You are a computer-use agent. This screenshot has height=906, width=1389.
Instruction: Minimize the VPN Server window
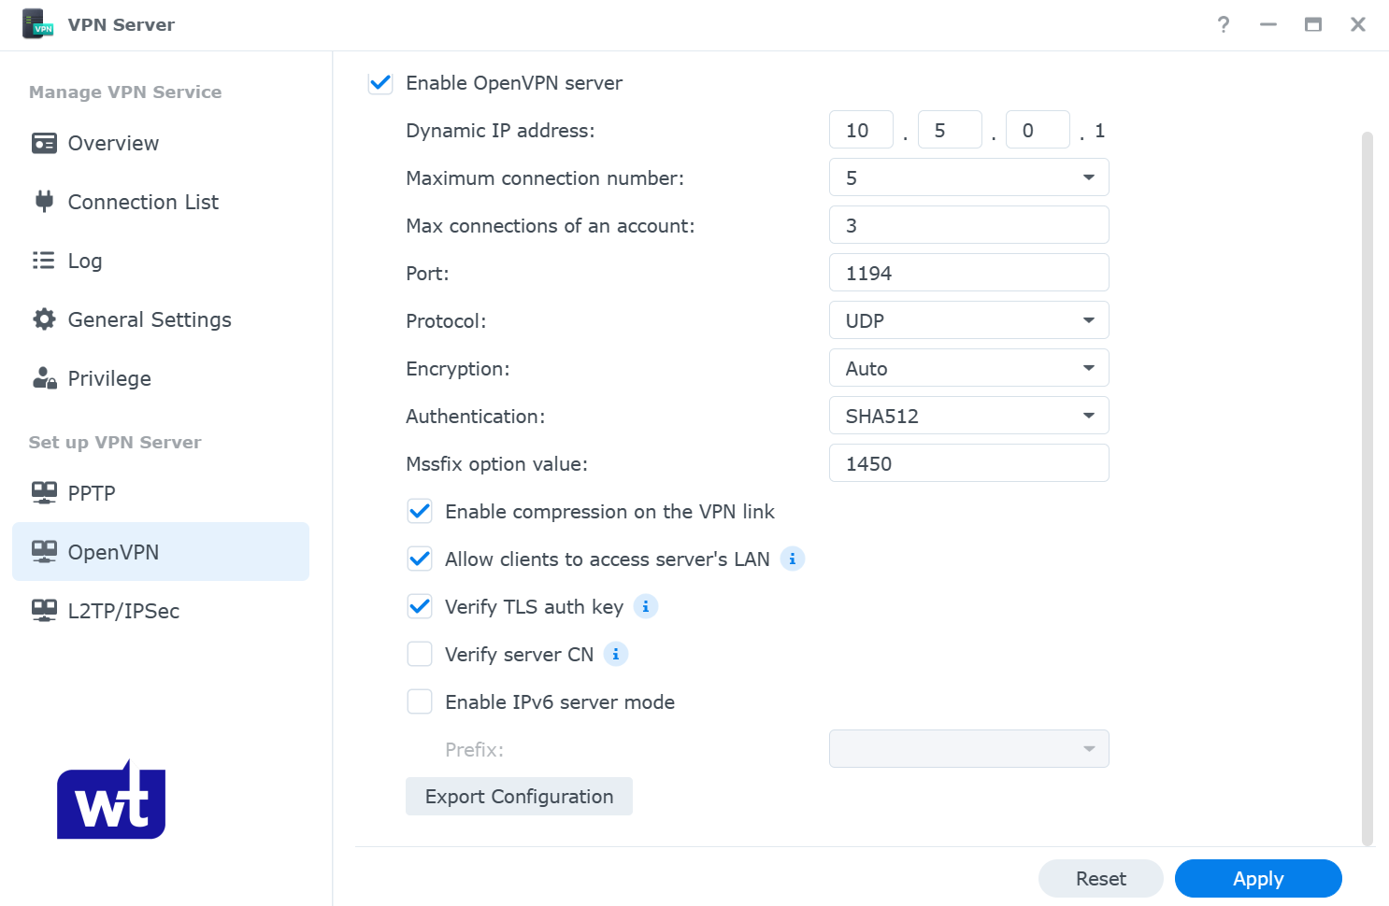(1268, 24)
